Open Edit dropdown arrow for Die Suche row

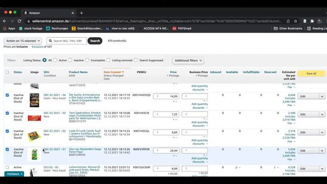pyautogui.click(x=322, y=97)
